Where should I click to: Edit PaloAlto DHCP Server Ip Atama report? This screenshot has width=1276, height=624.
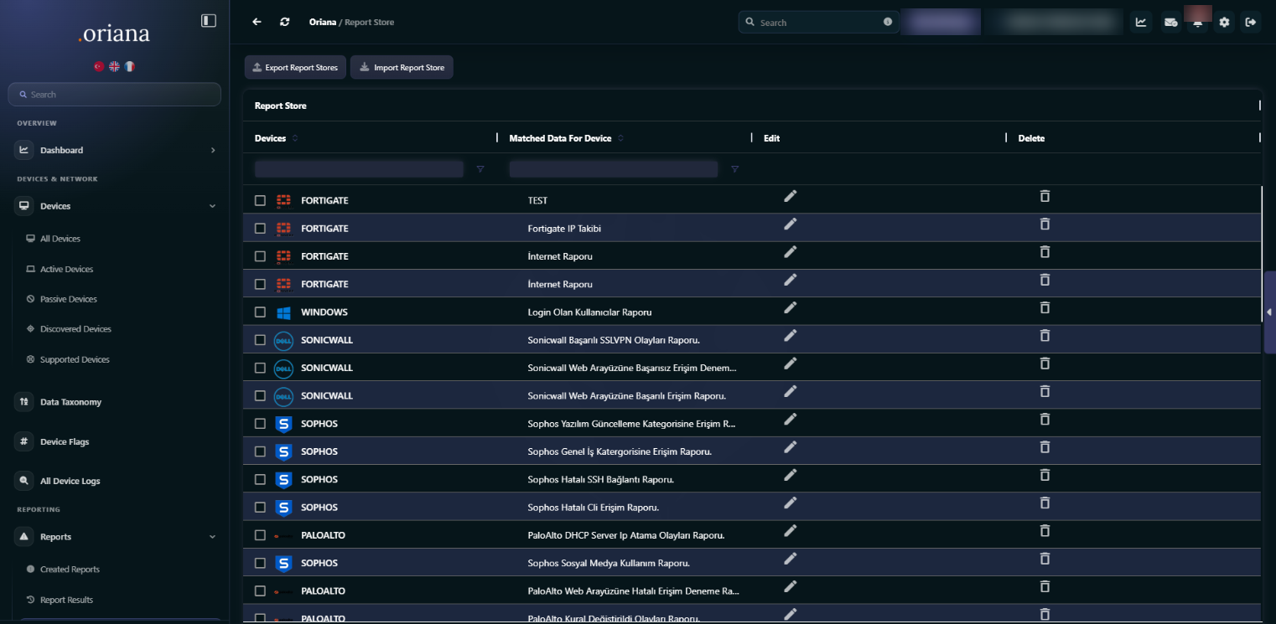(x=790, y=530)
